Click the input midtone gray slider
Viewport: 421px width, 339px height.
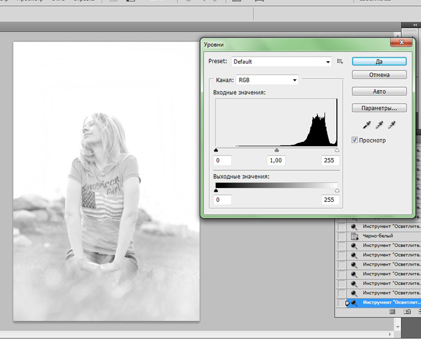pos(277,150)
